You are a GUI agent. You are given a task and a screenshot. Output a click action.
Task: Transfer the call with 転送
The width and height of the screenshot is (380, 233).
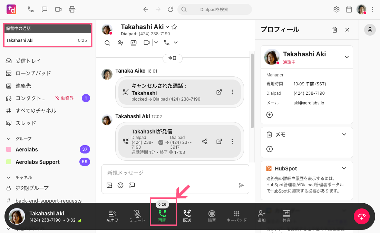(187, 216)
